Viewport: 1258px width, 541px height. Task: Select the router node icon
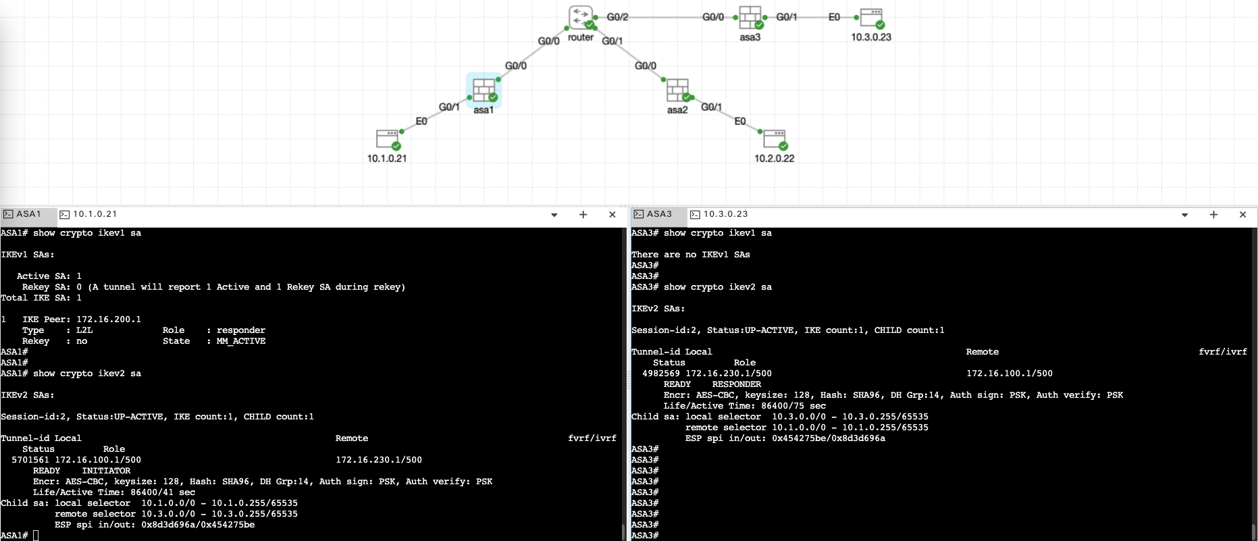[581, 18]
